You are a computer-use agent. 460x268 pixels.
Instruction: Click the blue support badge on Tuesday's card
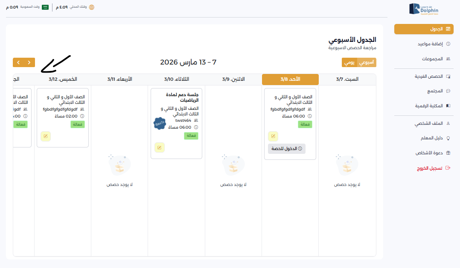pos(159,123)
